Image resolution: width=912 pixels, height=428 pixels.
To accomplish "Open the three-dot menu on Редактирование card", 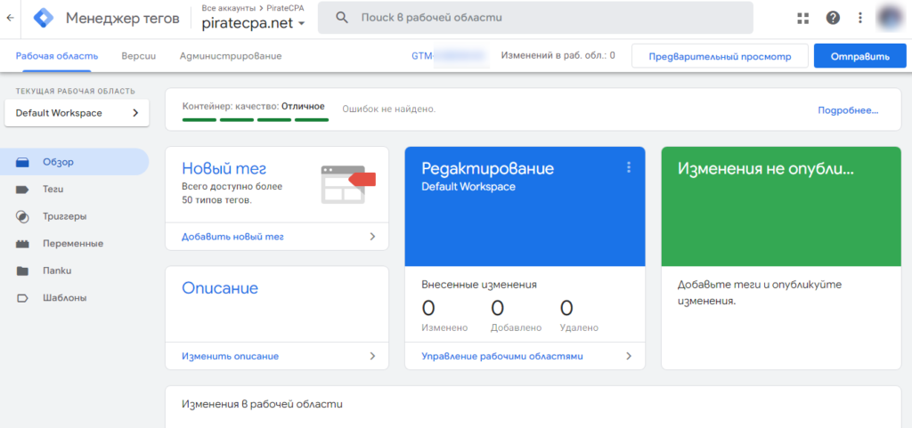I will pyautogui.click(x=629, y=167).
